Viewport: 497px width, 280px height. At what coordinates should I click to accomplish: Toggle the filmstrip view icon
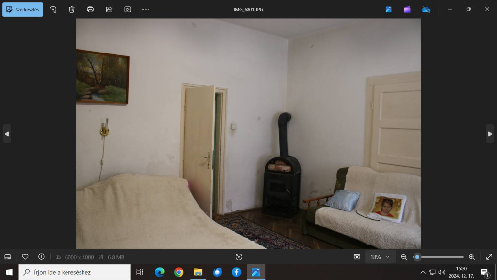(x=8, y=257)
